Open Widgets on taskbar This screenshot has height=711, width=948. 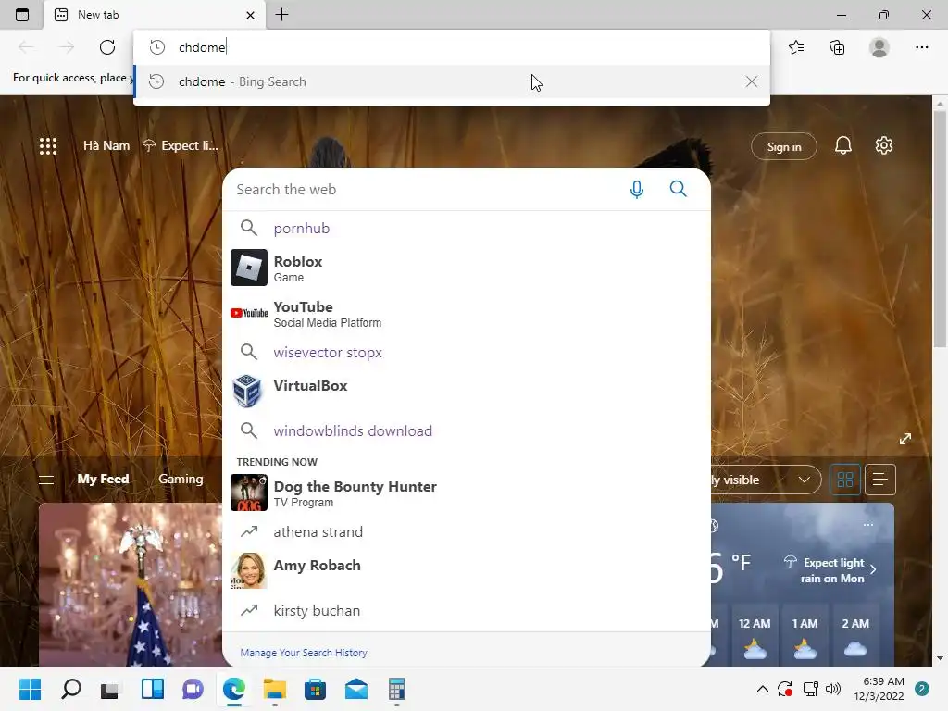click(153, 689)
